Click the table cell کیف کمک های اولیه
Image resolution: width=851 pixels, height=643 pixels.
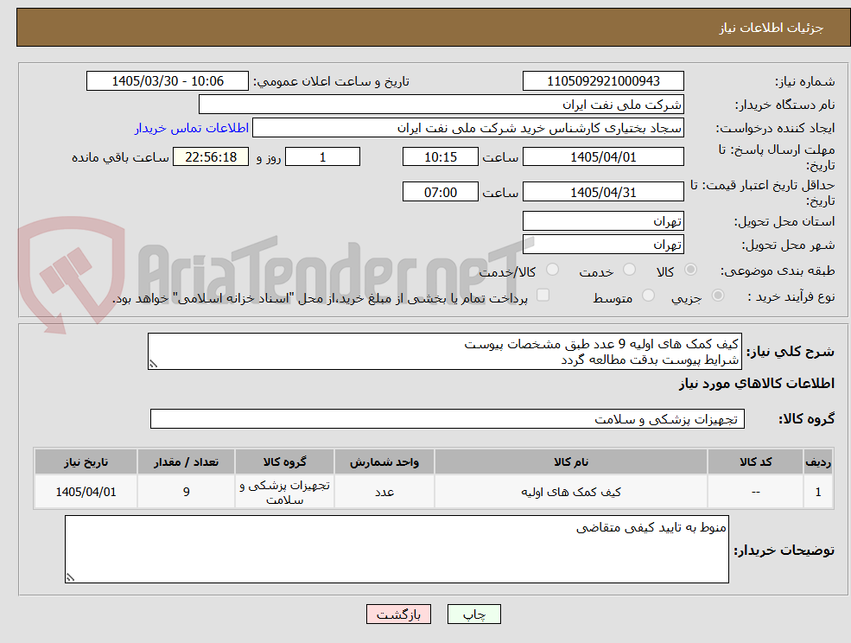point(571,492)
